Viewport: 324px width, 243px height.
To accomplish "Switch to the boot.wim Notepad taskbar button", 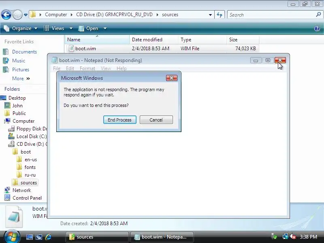I will point(162,237).
